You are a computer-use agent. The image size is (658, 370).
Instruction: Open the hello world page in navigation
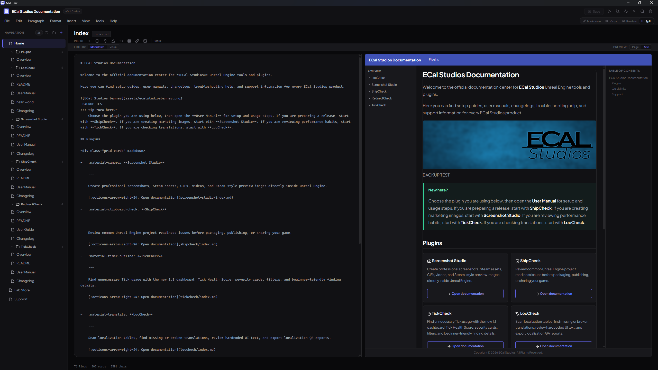tap(25, 102)
